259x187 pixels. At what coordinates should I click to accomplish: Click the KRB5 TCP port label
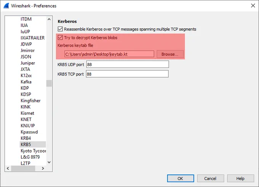70,74
